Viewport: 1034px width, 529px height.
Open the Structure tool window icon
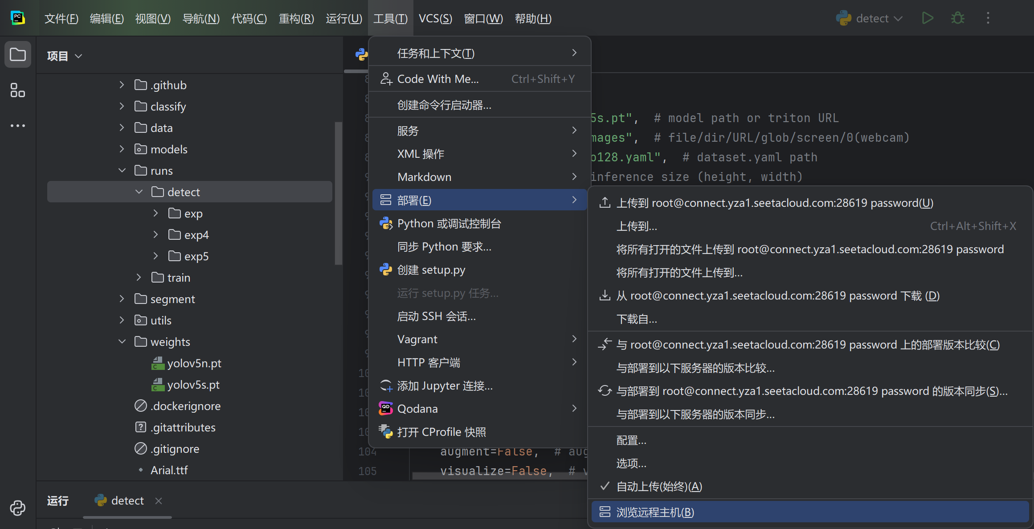[x=18, y=90]
